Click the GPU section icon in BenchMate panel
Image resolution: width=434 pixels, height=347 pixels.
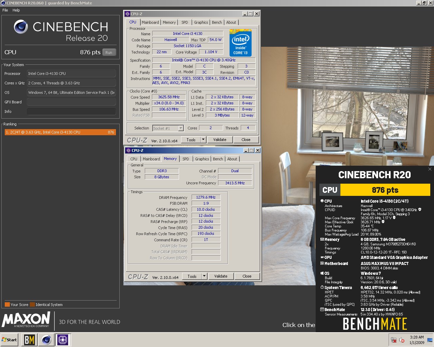click(x=322, y=257)
